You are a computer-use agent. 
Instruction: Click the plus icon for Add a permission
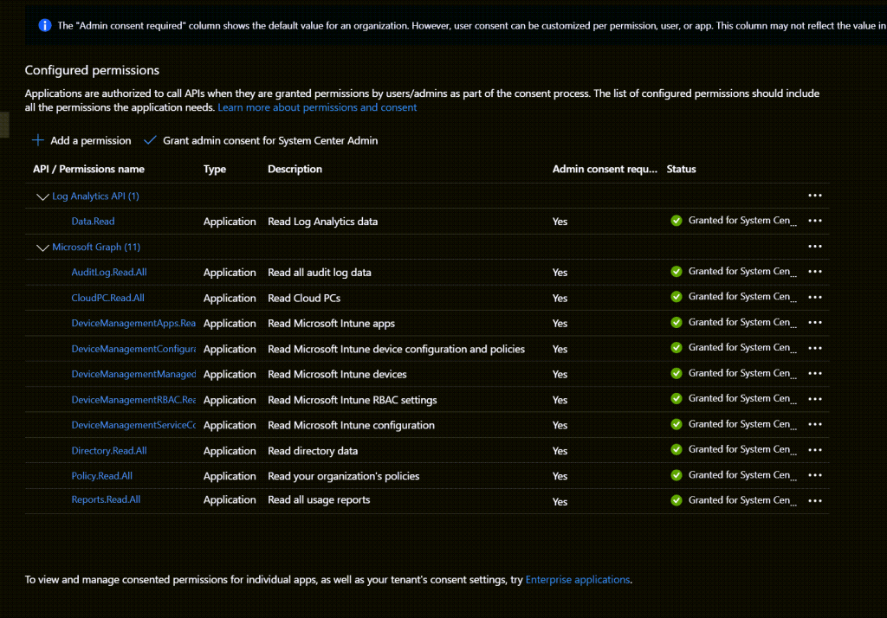38,140
